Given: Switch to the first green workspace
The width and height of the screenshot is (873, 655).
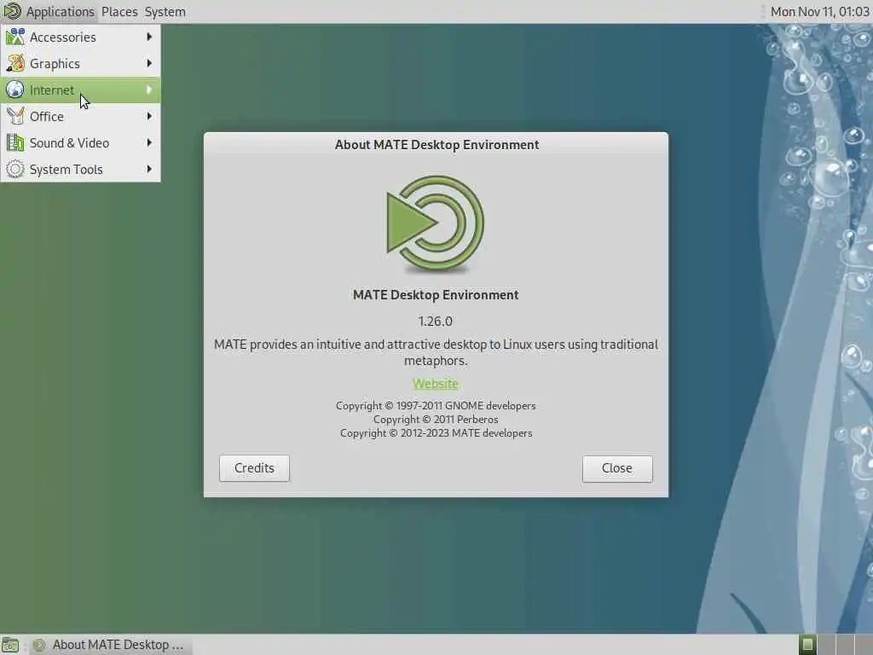Looking at the screenshot, I should pyautogui.click(x=807, y=645).
